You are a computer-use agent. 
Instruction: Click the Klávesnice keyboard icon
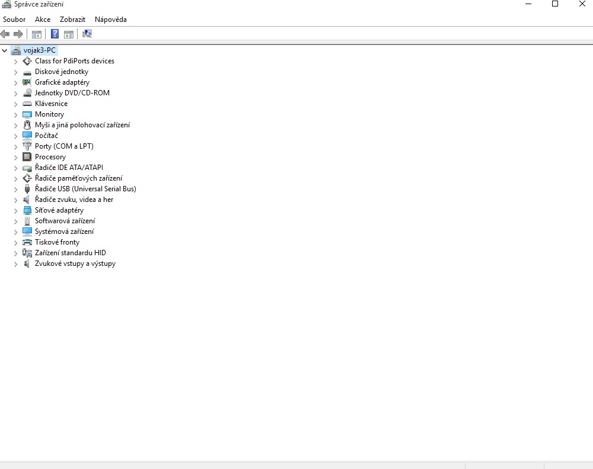27,104
